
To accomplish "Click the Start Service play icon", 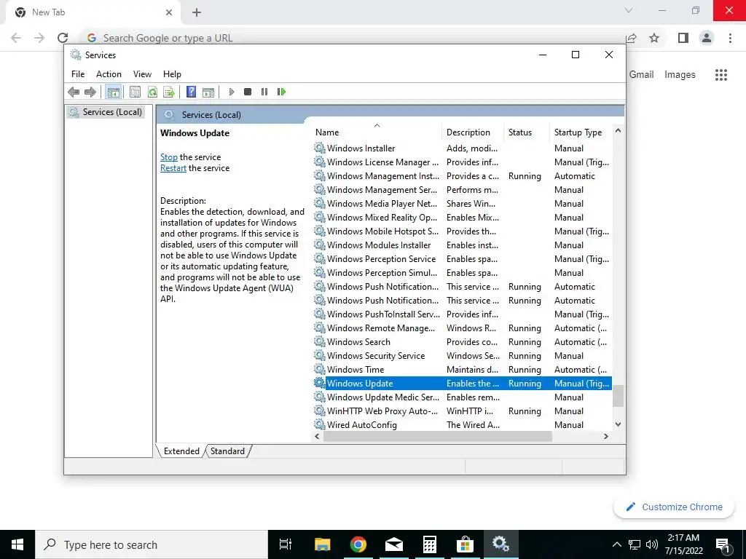I will (232, 92).
